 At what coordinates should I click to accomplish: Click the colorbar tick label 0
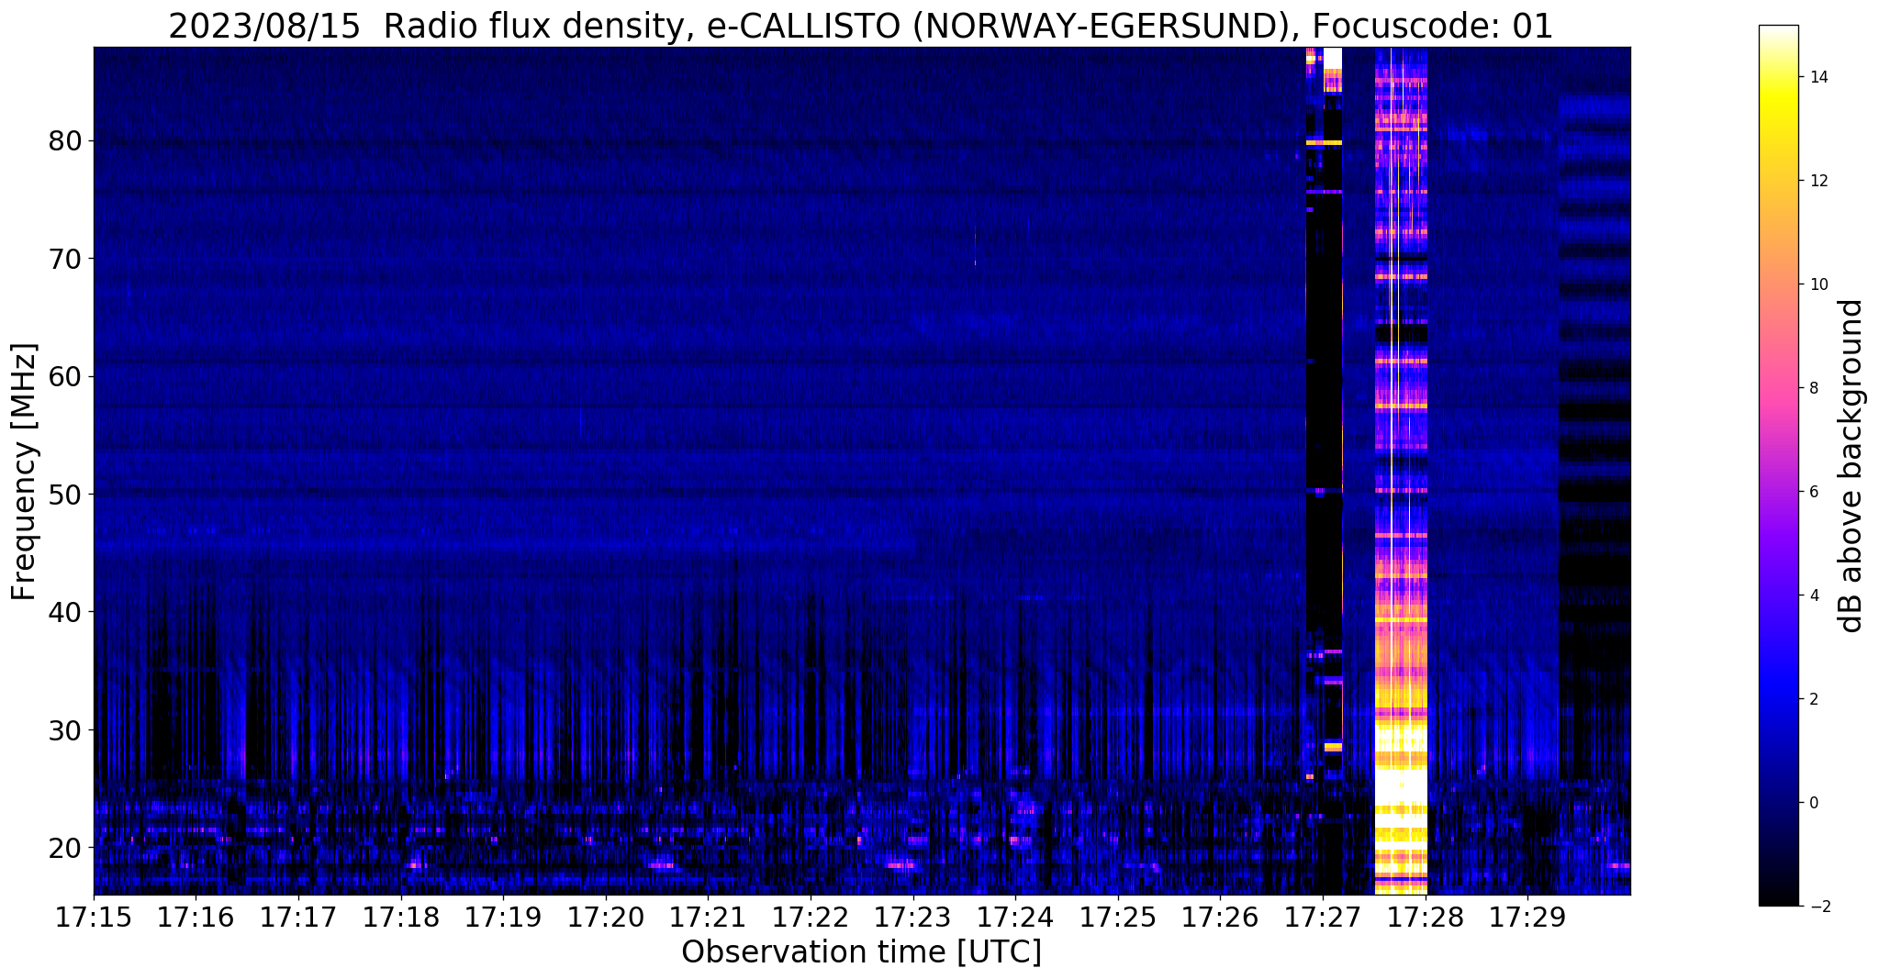[1813, 803]
